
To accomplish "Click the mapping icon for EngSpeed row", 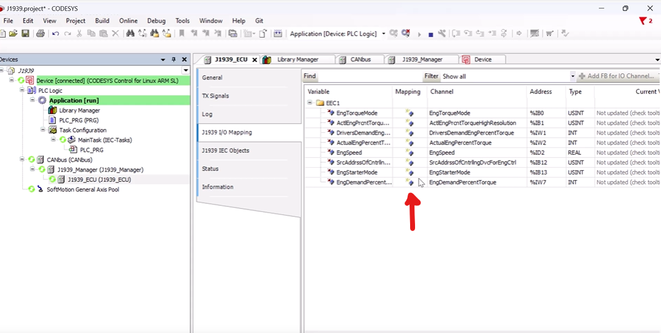I will coord(410,152).
